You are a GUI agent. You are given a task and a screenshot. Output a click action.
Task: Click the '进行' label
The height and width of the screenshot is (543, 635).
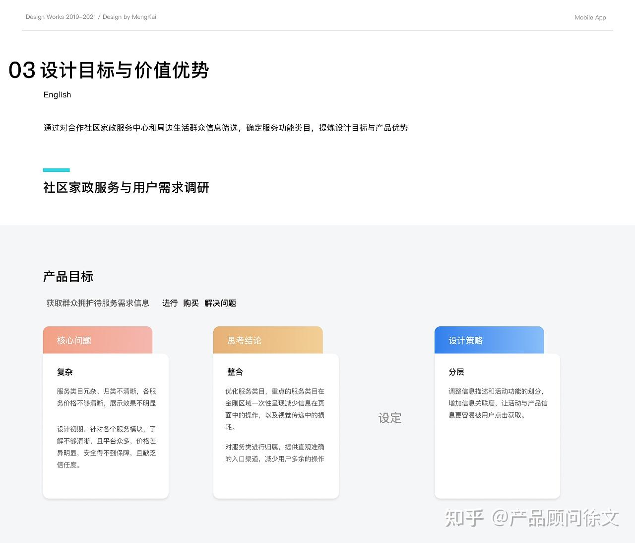click(x=170, y=303)
